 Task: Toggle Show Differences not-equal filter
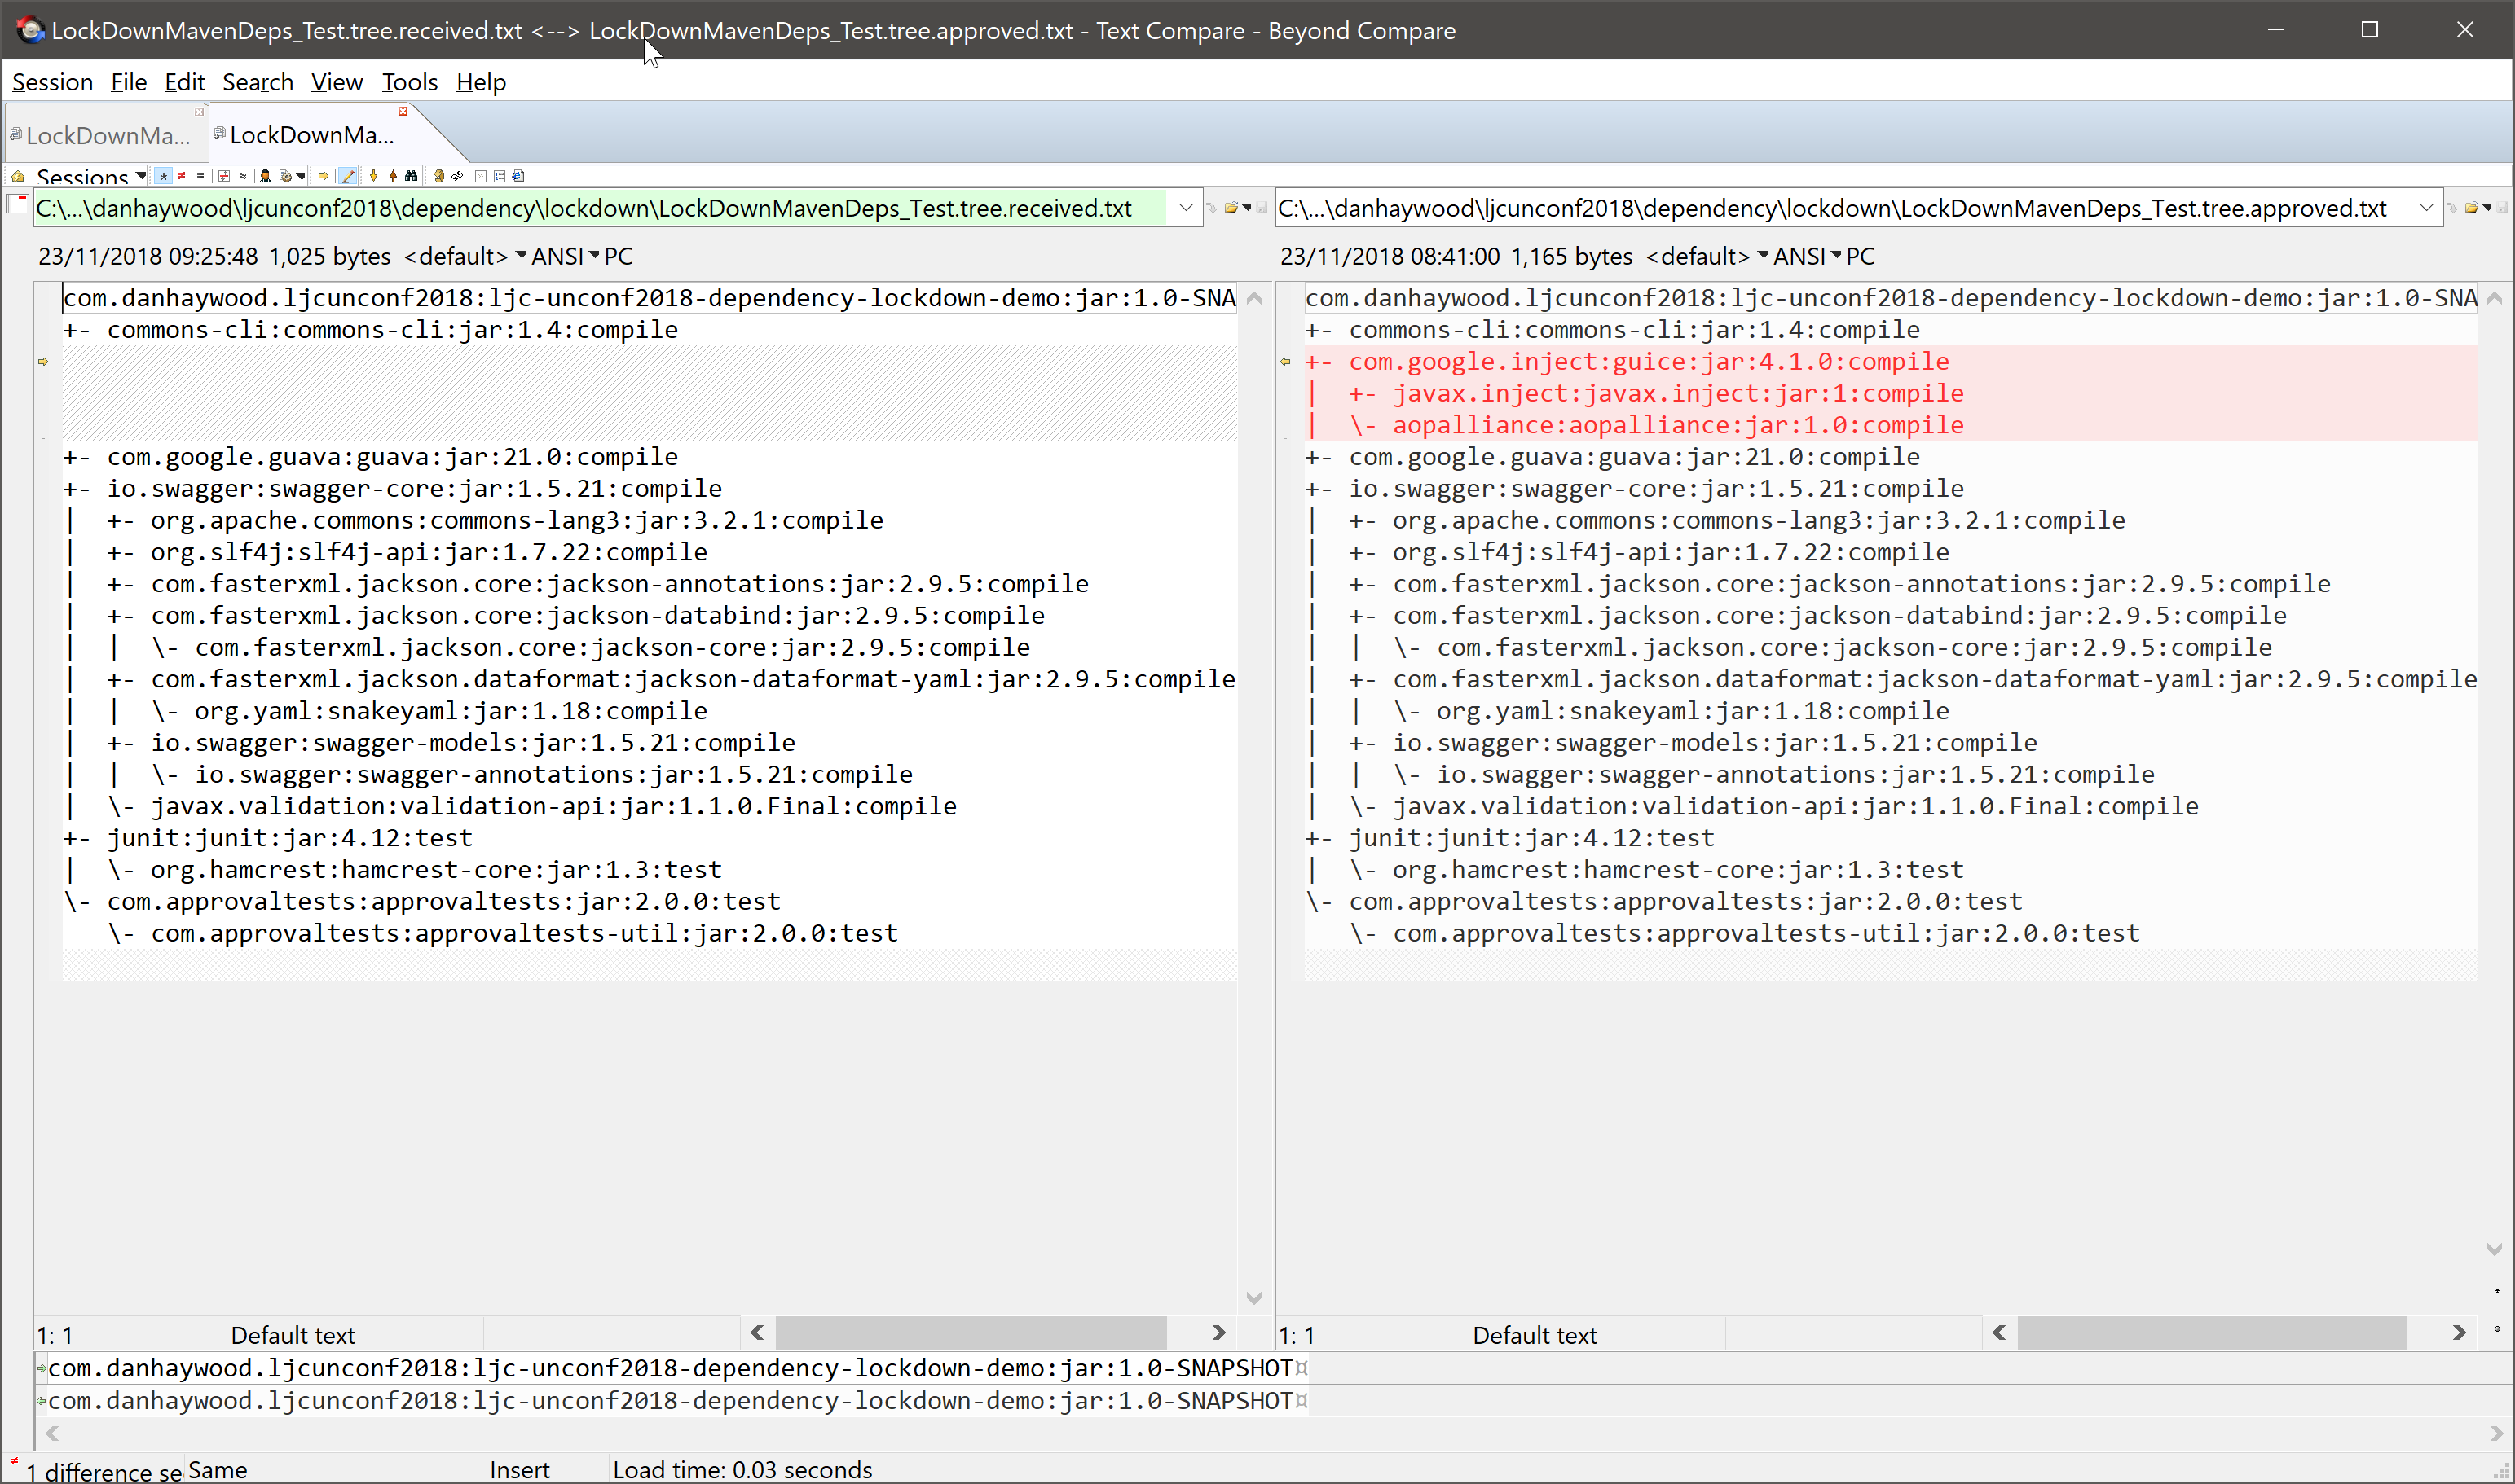point(182,176)
